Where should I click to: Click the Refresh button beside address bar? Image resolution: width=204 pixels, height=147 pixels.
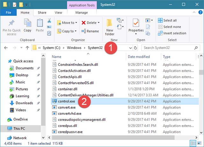tap(136, 48)
